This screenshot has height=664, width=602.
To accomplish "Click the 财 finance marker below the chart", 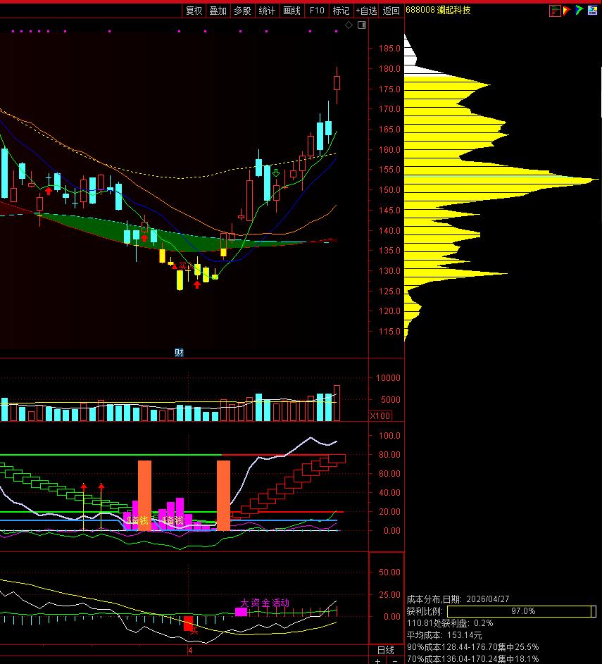I will click(x=179, y=352).
